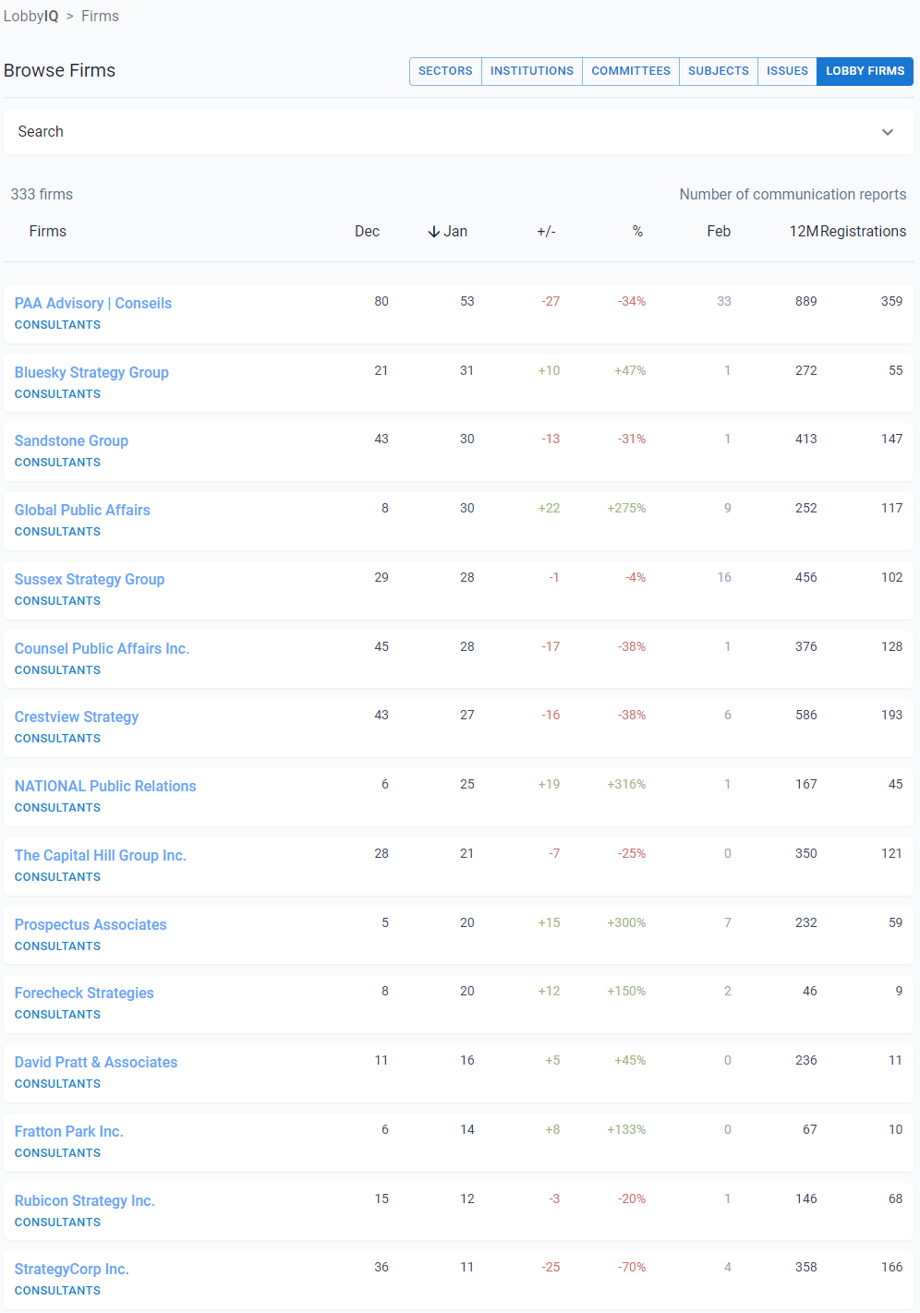Click Rubicon Strategy registrations 68

click(x=896, y=1199)
